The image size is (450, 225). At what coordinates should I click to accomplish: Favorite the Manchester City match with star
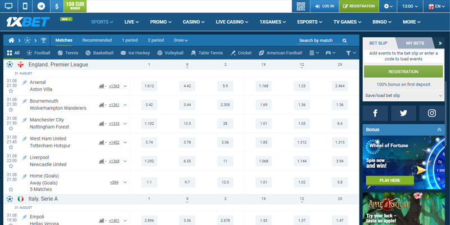(11, 129)
